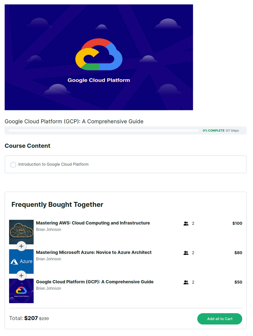Click the students icon in Azure course row
This screenshot has height=336, width=253.
(186, 253)
